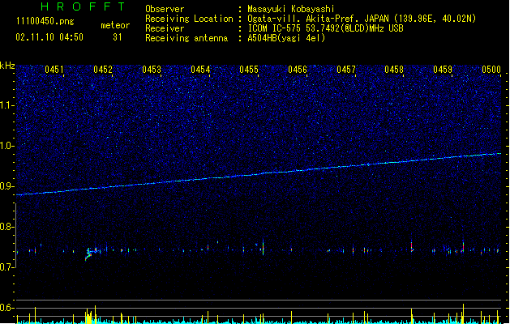
Task: Click the Observer field label
Action: coord(165,9)
